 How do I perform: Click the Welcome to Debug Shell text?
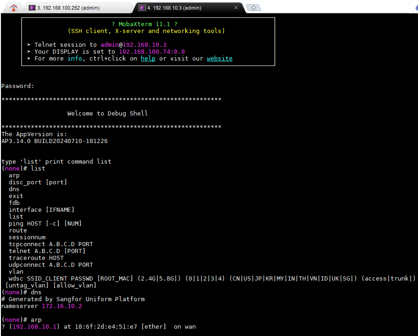107,113
